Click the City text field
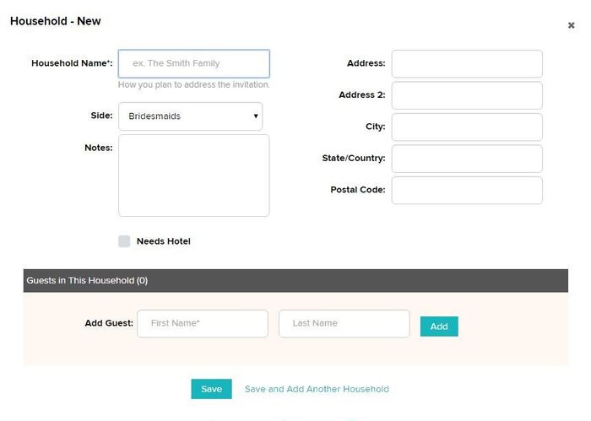 (467, 127)
